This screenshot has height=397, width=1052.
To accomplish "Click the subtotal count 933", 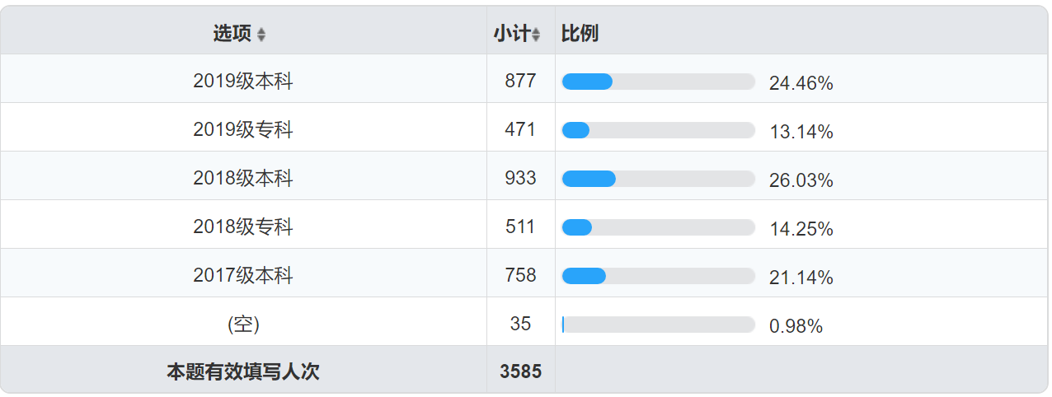I will 521,179.
